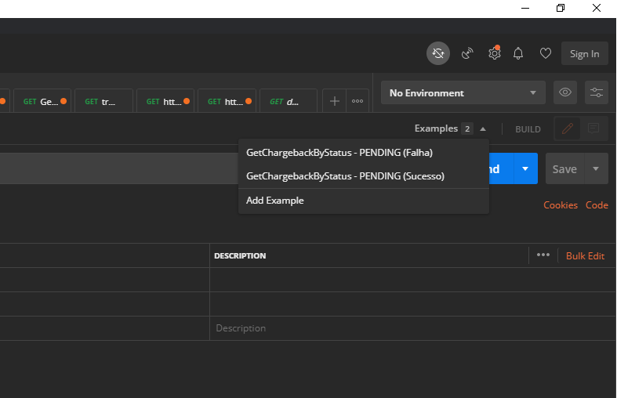Open Settings gear icon
The width and height of the screenshot is (617, 398).
[494, 53]
